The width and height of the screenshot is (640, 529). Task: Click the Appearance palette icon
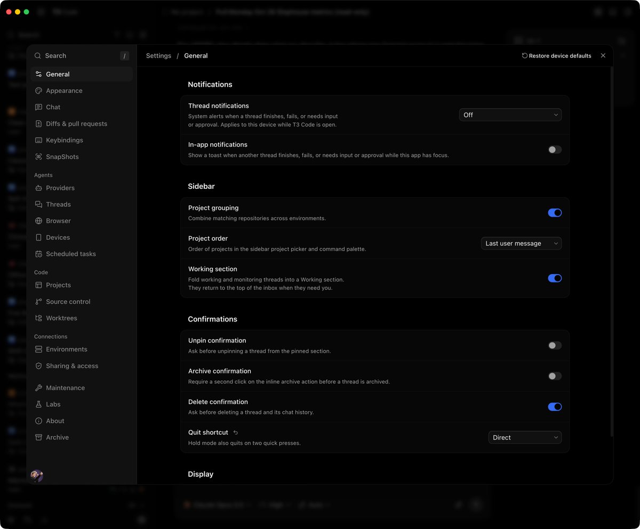tap(38, 91)
